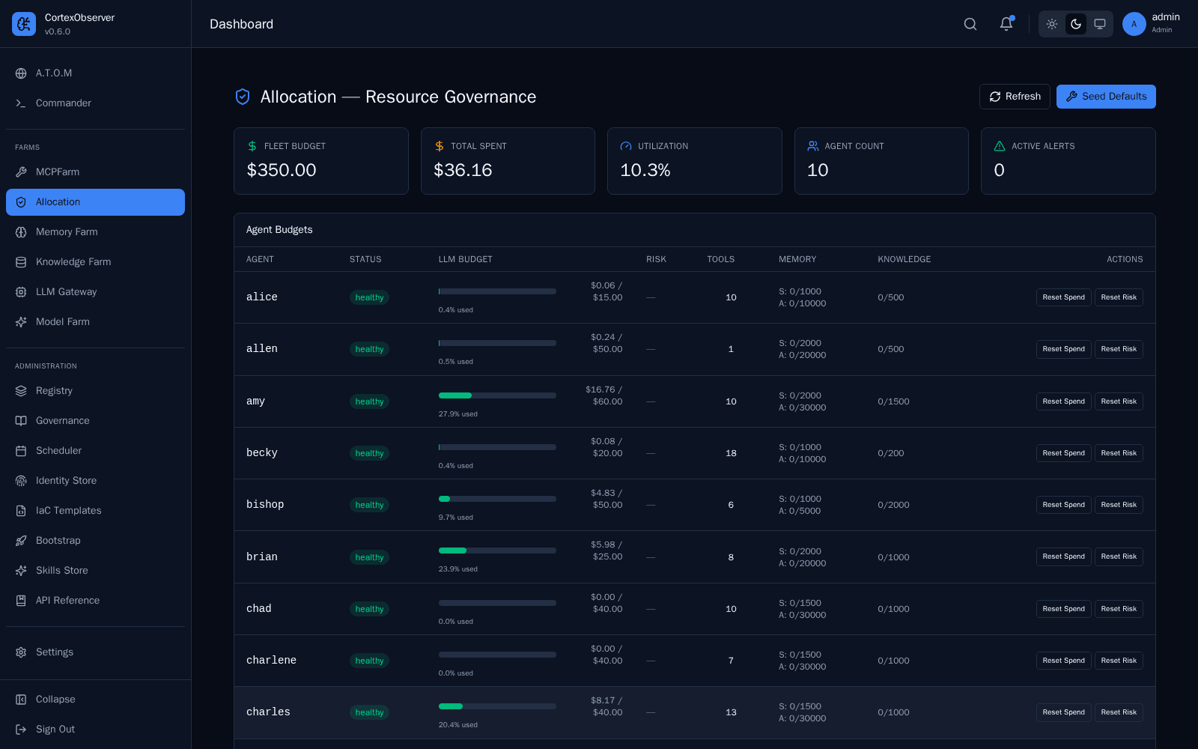Click the IaC Templates file icon
Screen dimensions: 1198x749
pos(21,511)
